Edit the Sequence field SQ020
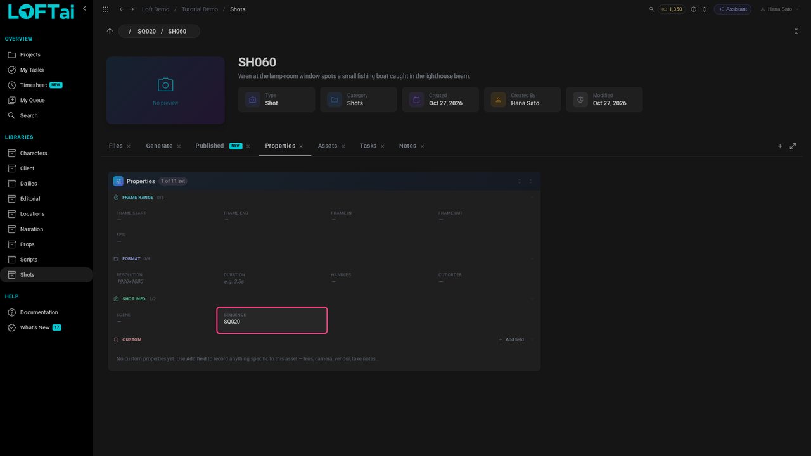The image size is (811, 456). (x=272, y=320)
